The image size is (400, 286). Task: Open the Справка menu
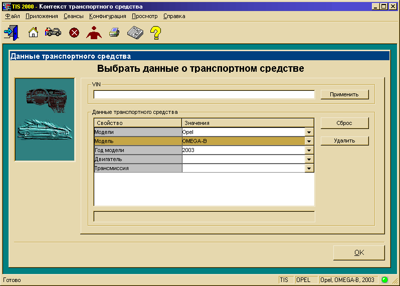(174, 17)
